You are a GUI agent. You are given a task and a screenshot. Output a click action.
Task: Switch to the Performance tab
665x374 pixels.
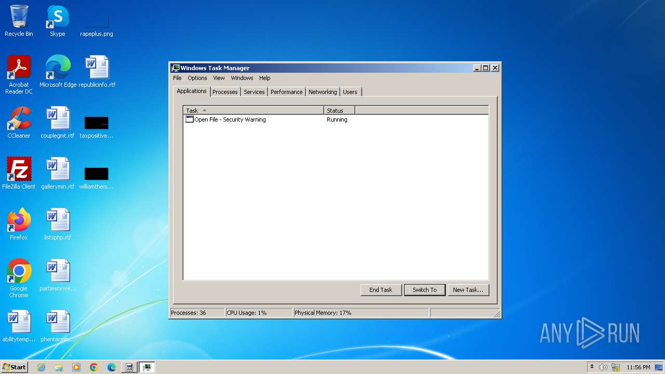(286, 92)
